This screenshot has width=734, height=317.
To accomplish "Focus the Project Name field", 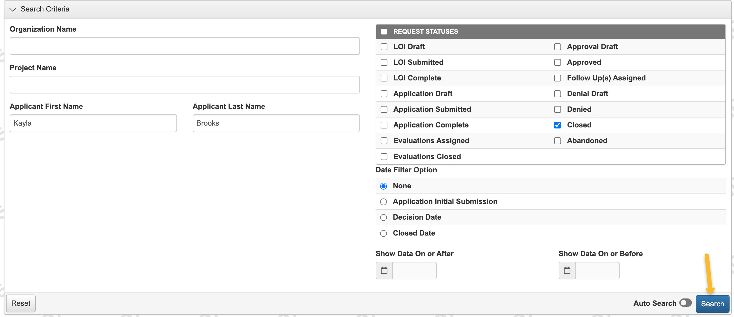I will tap(185, 85).
